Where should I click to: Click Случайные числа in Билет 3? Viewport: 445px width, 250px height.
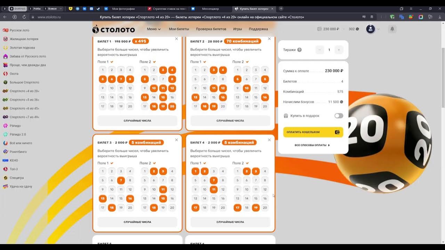point(137,222)
